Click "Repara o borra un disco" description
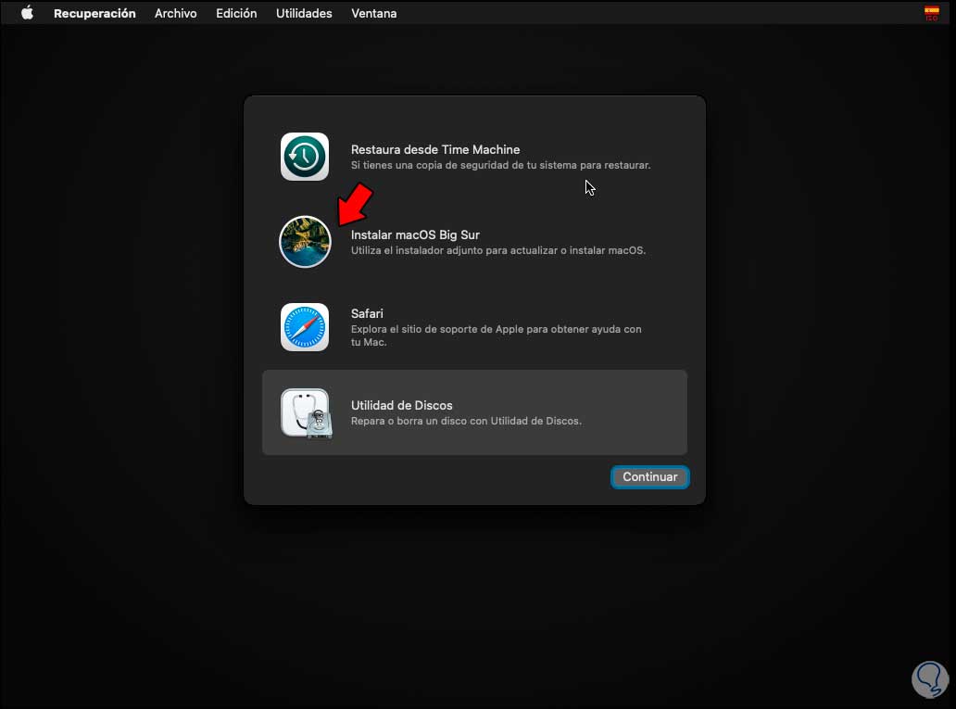The height and width of the screenshot is (709, 956). pos(466,421)
